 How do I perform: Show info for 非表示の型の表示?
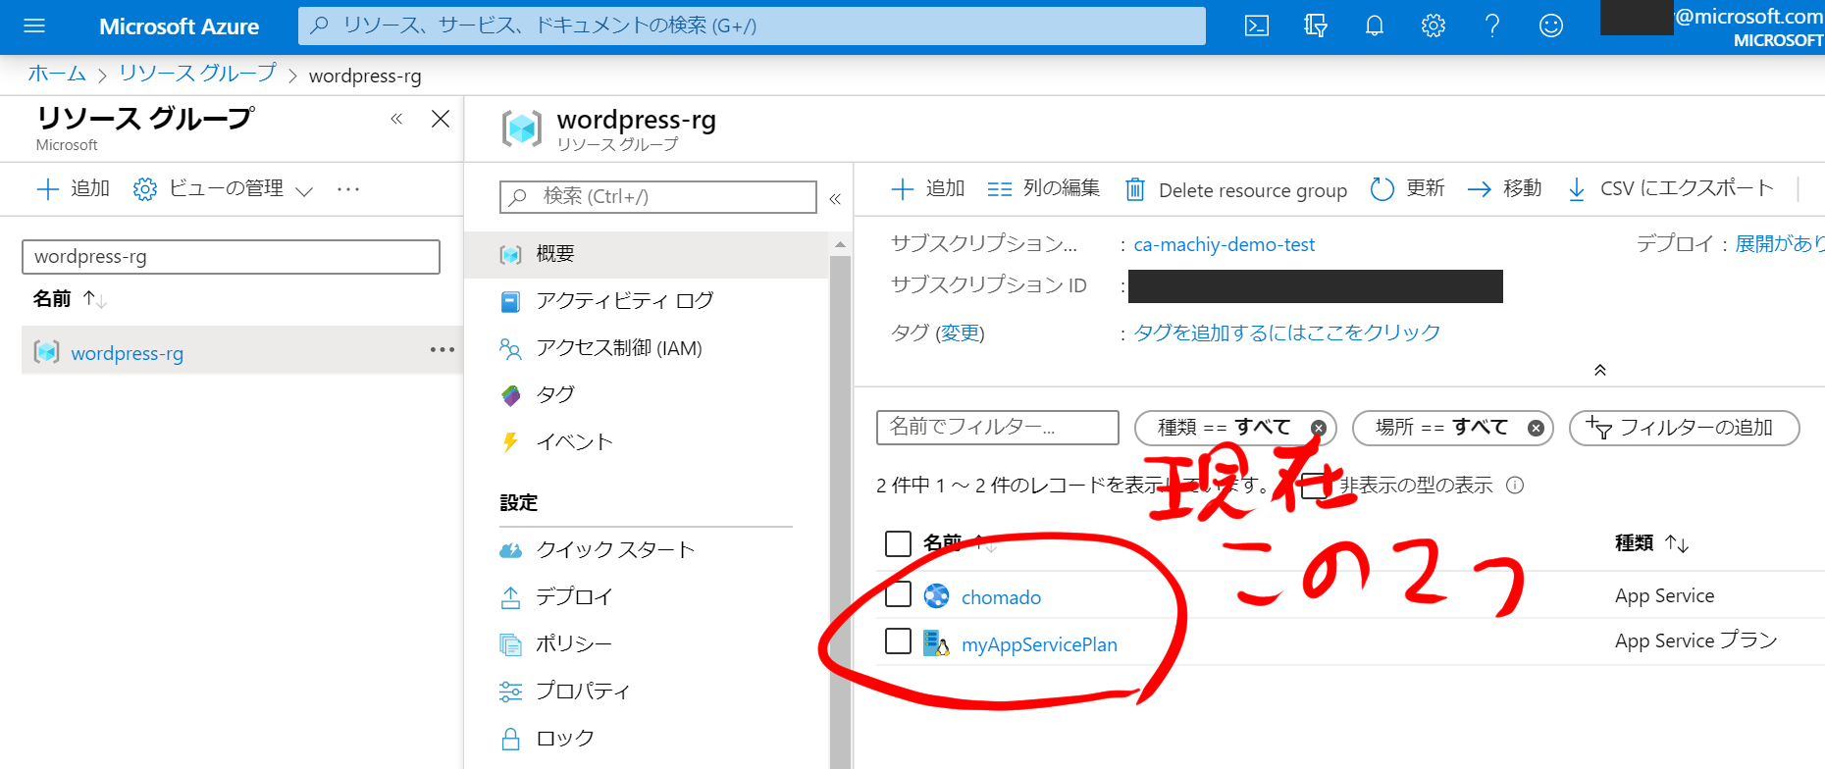coord(1515,486)
